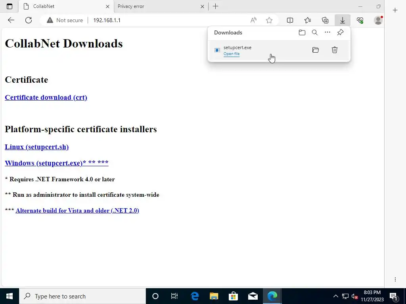The width and height of the screenshot is (406, 304).
Task: Click Certificate download (crt) link
Action: 46,97
